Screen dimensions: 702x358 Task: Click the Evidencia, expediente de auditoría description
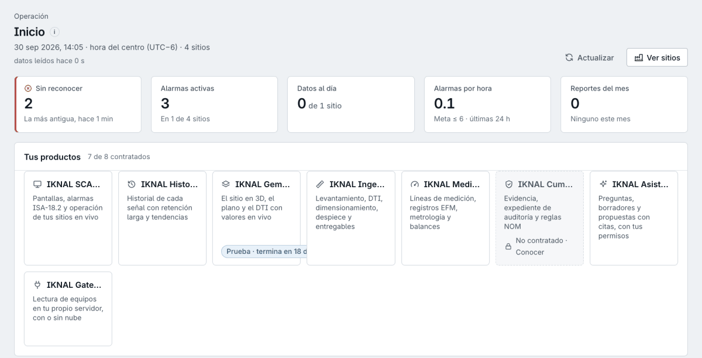532,212
